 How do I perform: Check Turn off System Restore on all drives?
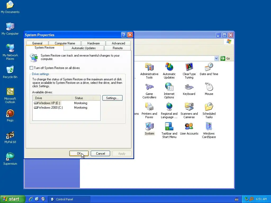[31, 68]
